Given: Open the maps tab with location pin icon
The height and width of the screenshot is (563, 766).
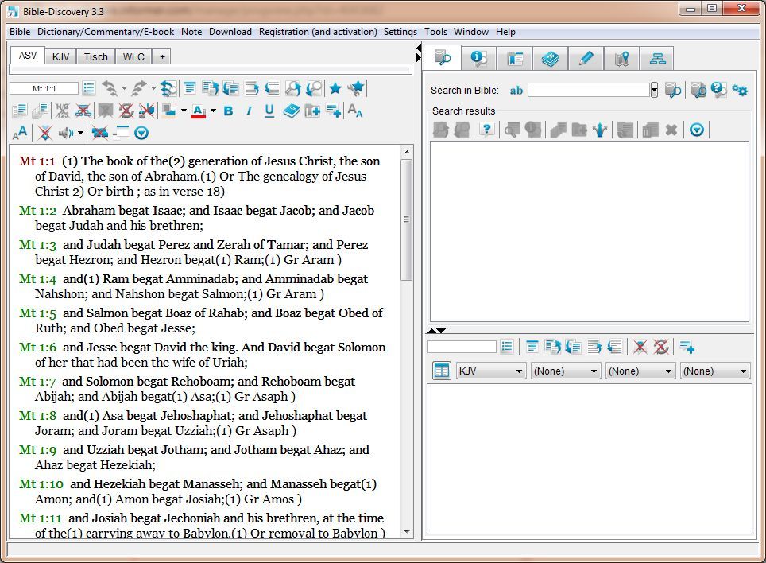Looking at the screenshot, I should pyautogui.click(x=621, y=59).
